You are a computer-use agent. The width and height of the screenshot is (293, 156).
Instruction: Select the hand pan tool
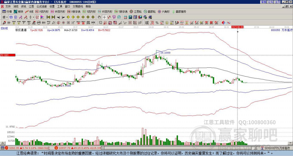point(99,17)
